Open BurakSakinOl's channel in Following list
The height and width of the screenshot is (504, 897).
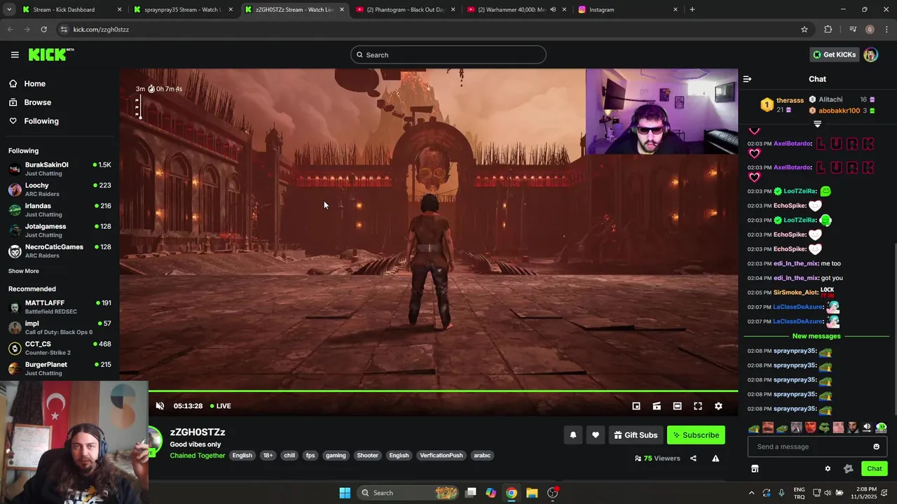(60, 169)
